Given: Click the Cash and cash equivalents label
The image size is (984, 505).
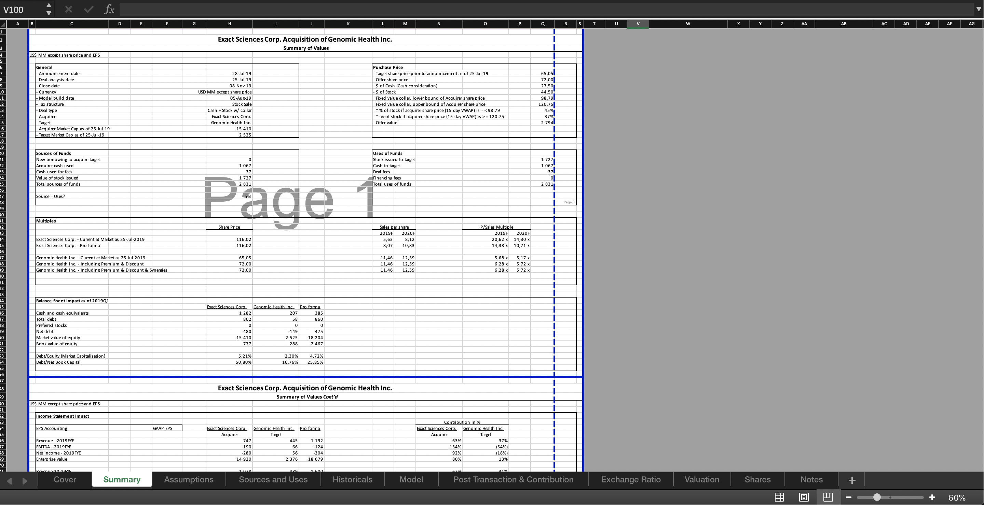Looking at the screenshot, I should [x=62, y=313].
